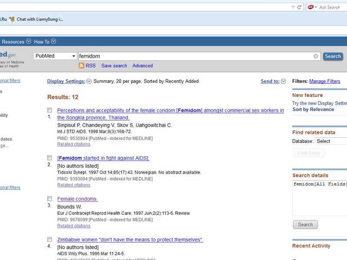Open the How To menu

point(45,42)
